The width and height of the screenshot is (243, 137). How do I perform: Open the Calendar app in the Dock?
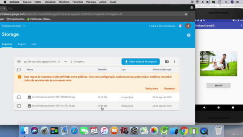[94, 131]
